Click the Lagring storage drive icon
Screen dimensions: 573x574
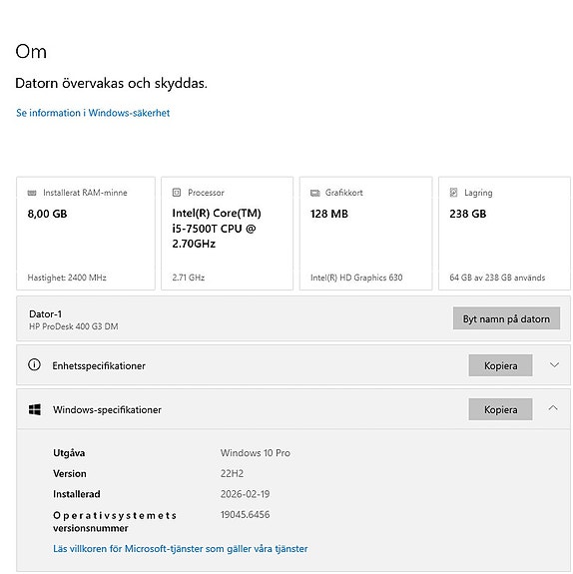(x=453, y=193)
